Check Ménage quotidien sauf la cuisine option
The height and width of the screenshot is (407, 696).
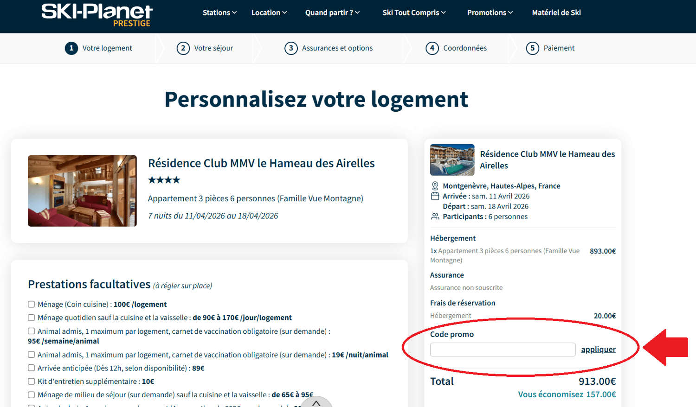[31, 318]
